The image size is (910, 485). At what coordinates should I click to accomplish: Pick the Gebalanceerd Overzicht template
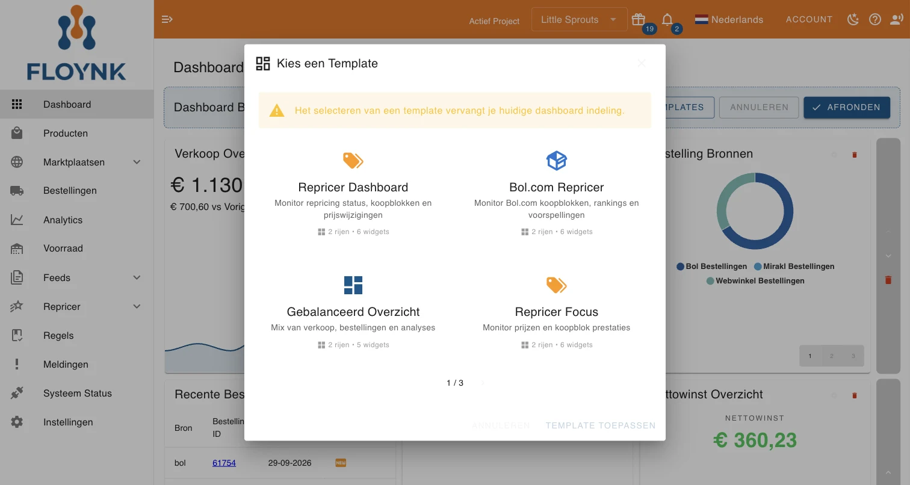pos(353,312)
